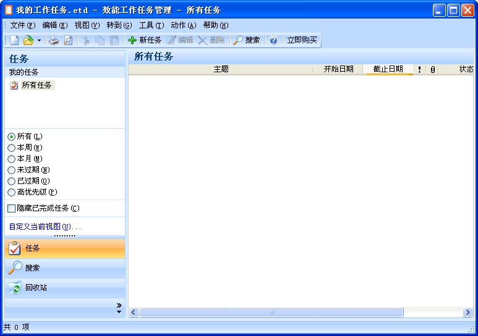The height and width of the screenshot is (336, 478).
Task: Open file using the folder icon
Action: (28, 40)
